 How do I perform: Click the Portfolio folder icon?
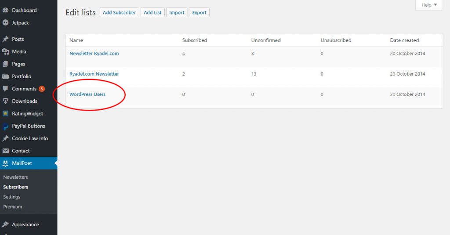[5, 76]
